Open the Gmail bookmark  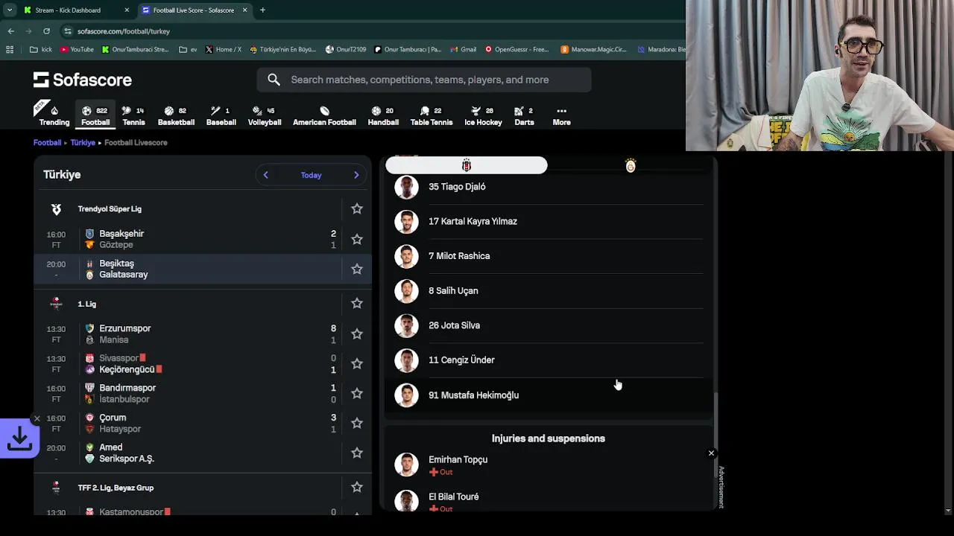point(463,50)
